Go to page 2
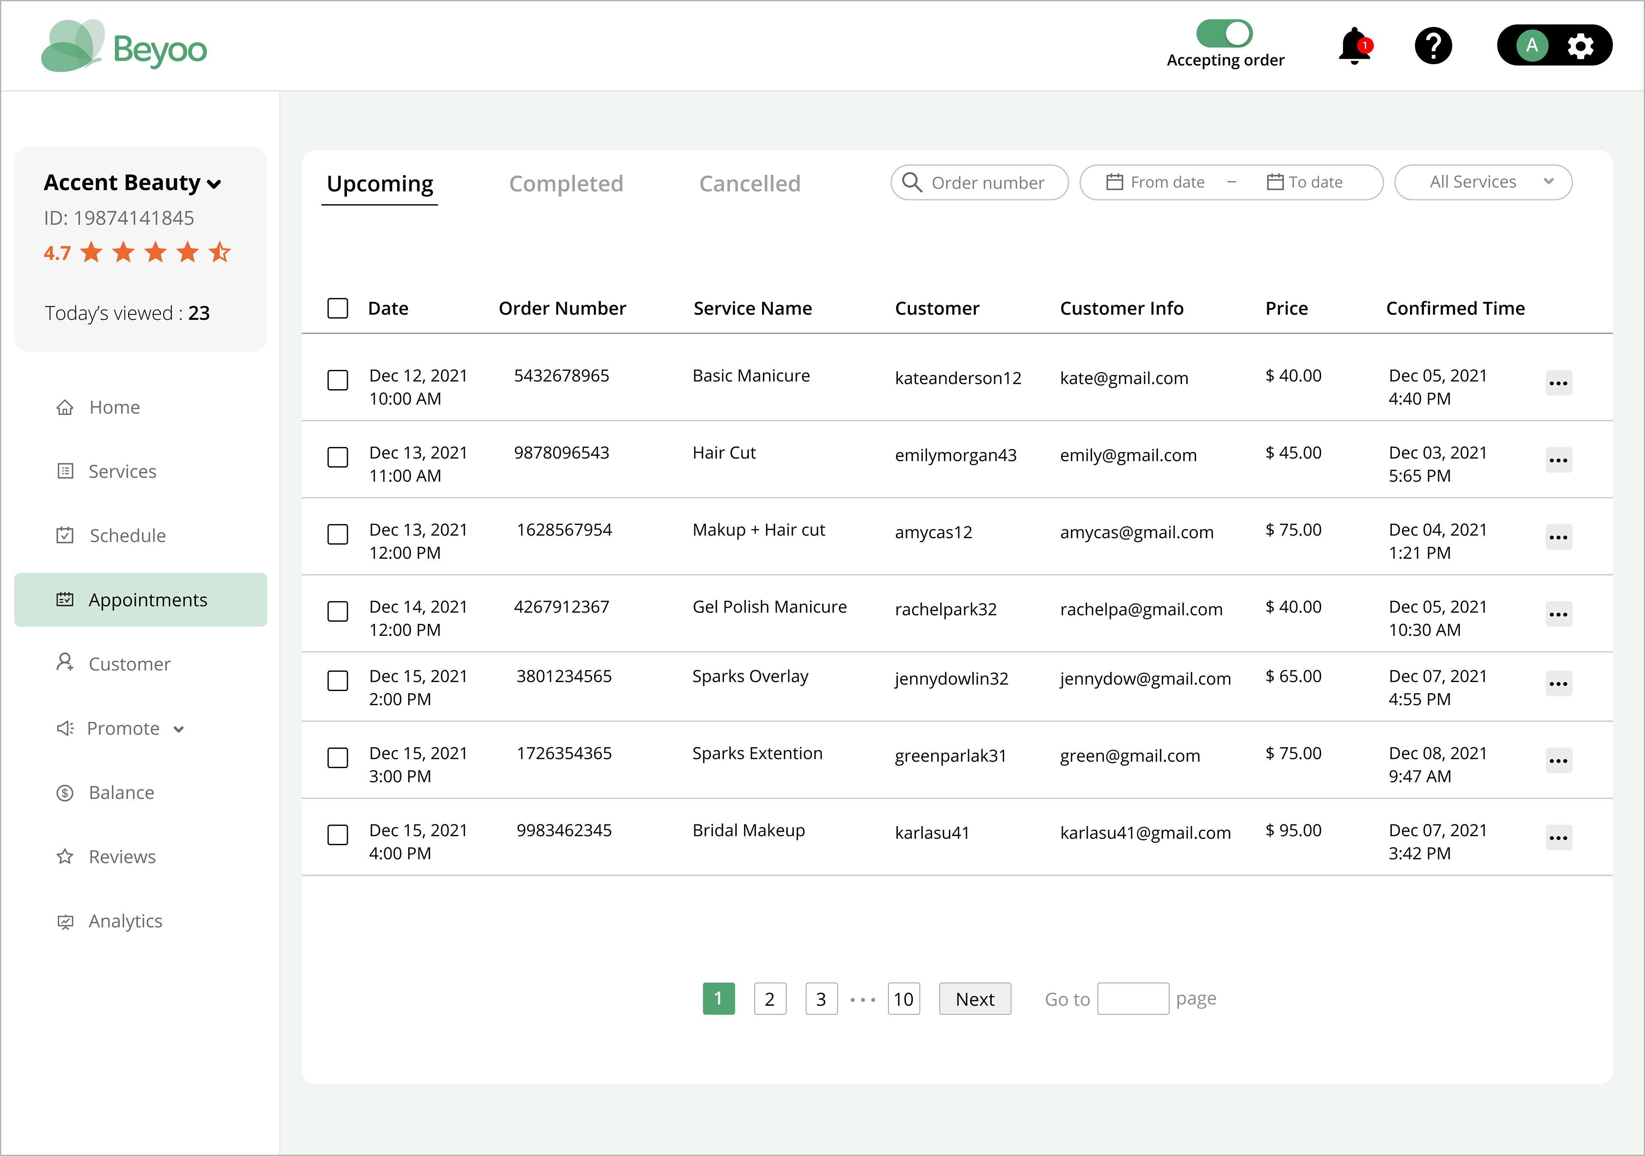1645x1156 pixels. pyautogui.click(x=770, y=999)
